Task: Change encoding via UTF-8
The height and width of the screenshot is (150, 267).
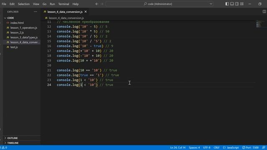Action: pos(207,147)
